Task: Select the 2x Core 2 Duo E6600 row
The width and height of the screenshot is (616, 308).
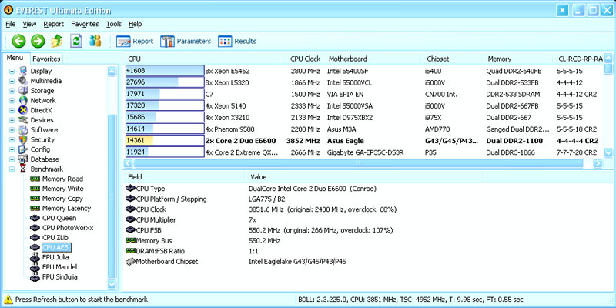Action: pyautogui.click(x=363, y=141)
